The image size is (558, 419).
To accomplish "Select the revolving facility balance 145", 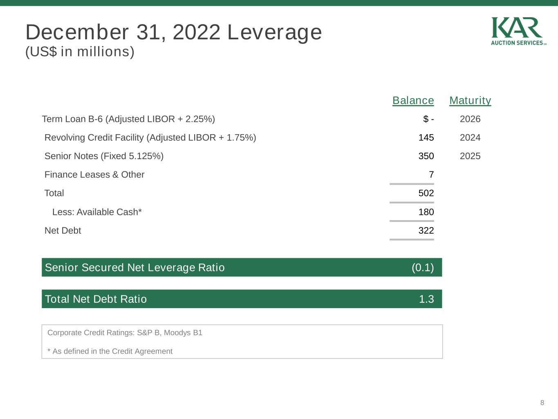I will click(x=426, y=137).
